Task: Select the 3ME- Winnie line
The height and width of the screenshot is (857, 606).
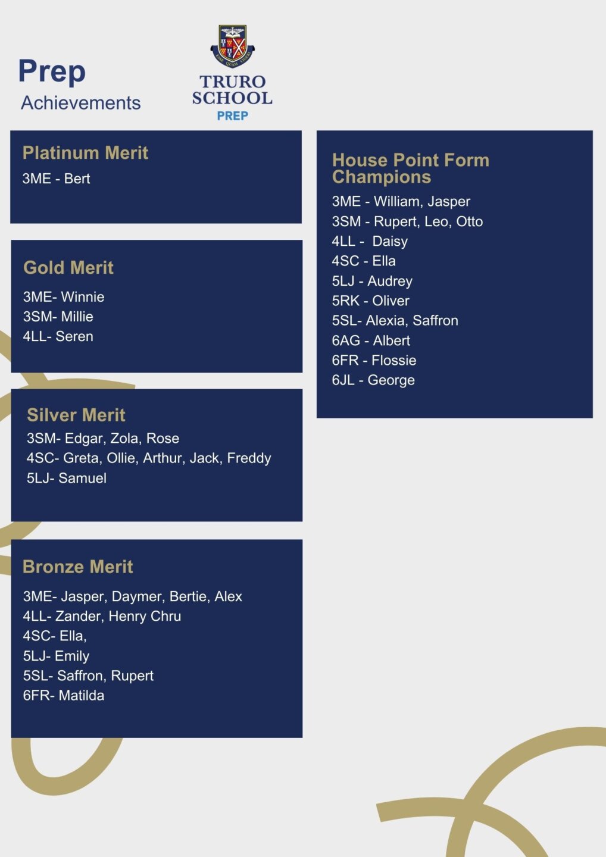Action: click(64, 297)
